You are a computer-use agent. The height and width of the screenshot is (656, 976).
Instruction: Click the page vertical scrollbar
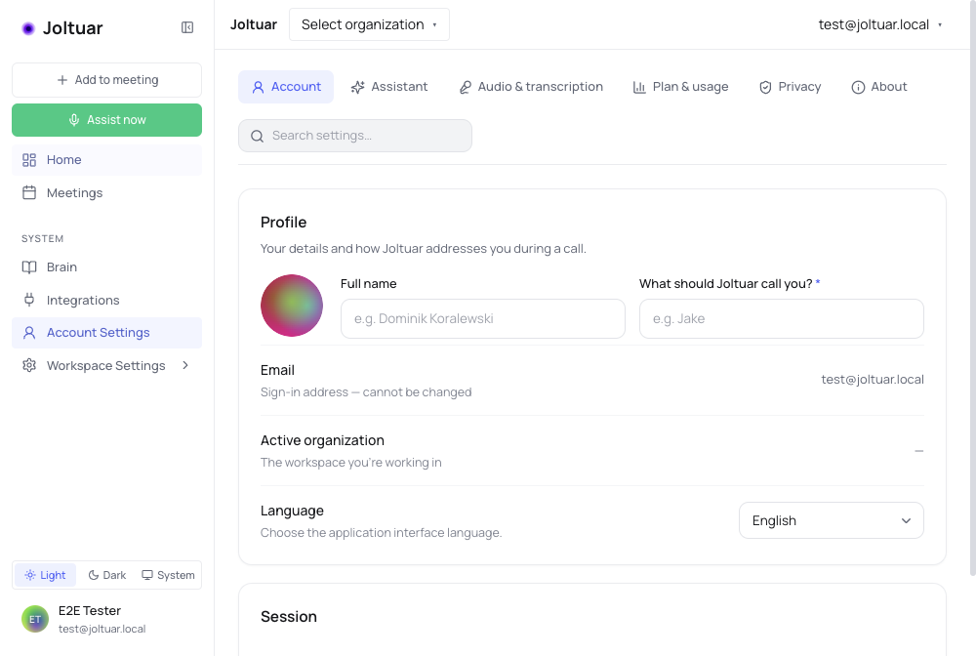tap(972, 286)
